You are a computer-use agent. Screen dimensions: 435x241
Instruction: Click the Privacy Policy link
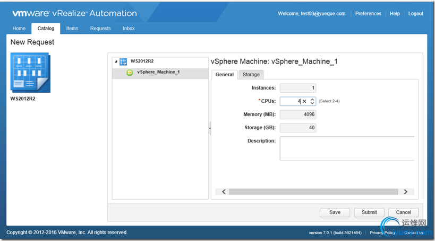pos(382,233)
